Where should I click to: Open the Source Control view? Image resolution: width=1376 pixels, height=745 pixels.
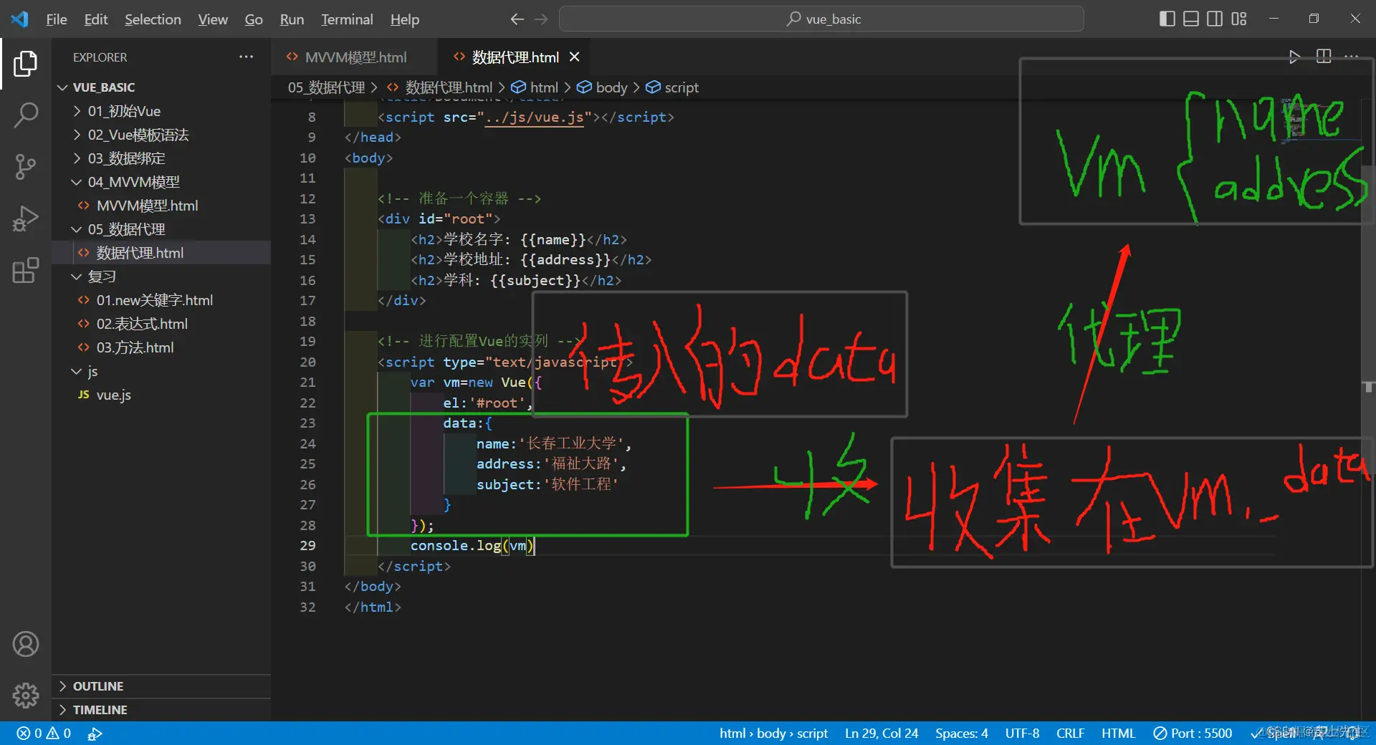tap(26, 167)
